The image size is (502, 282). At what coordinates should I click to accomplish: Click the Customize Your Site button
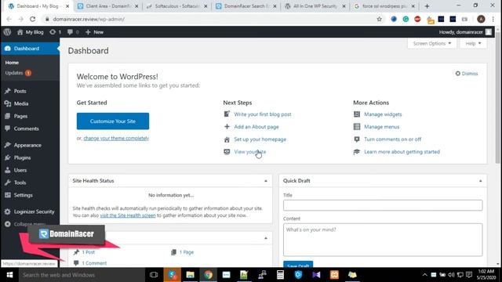[113, 121]
